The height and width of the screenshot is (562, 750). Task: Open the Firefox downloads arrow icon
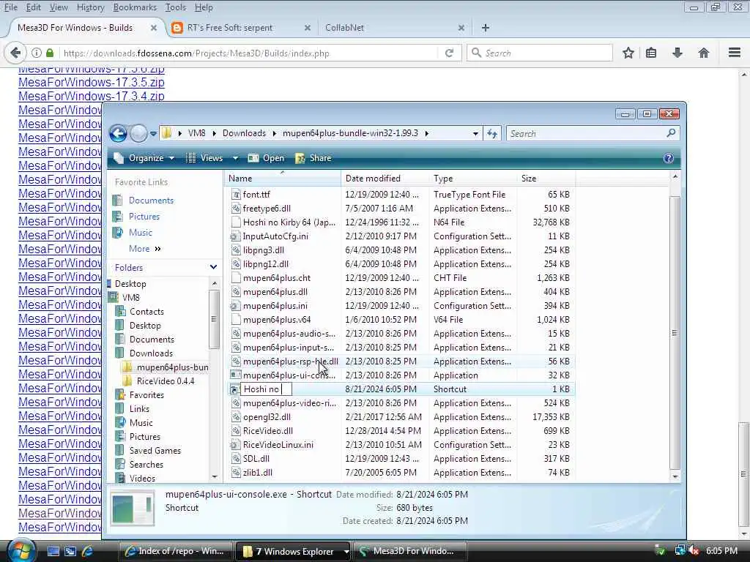pos(677,53)
